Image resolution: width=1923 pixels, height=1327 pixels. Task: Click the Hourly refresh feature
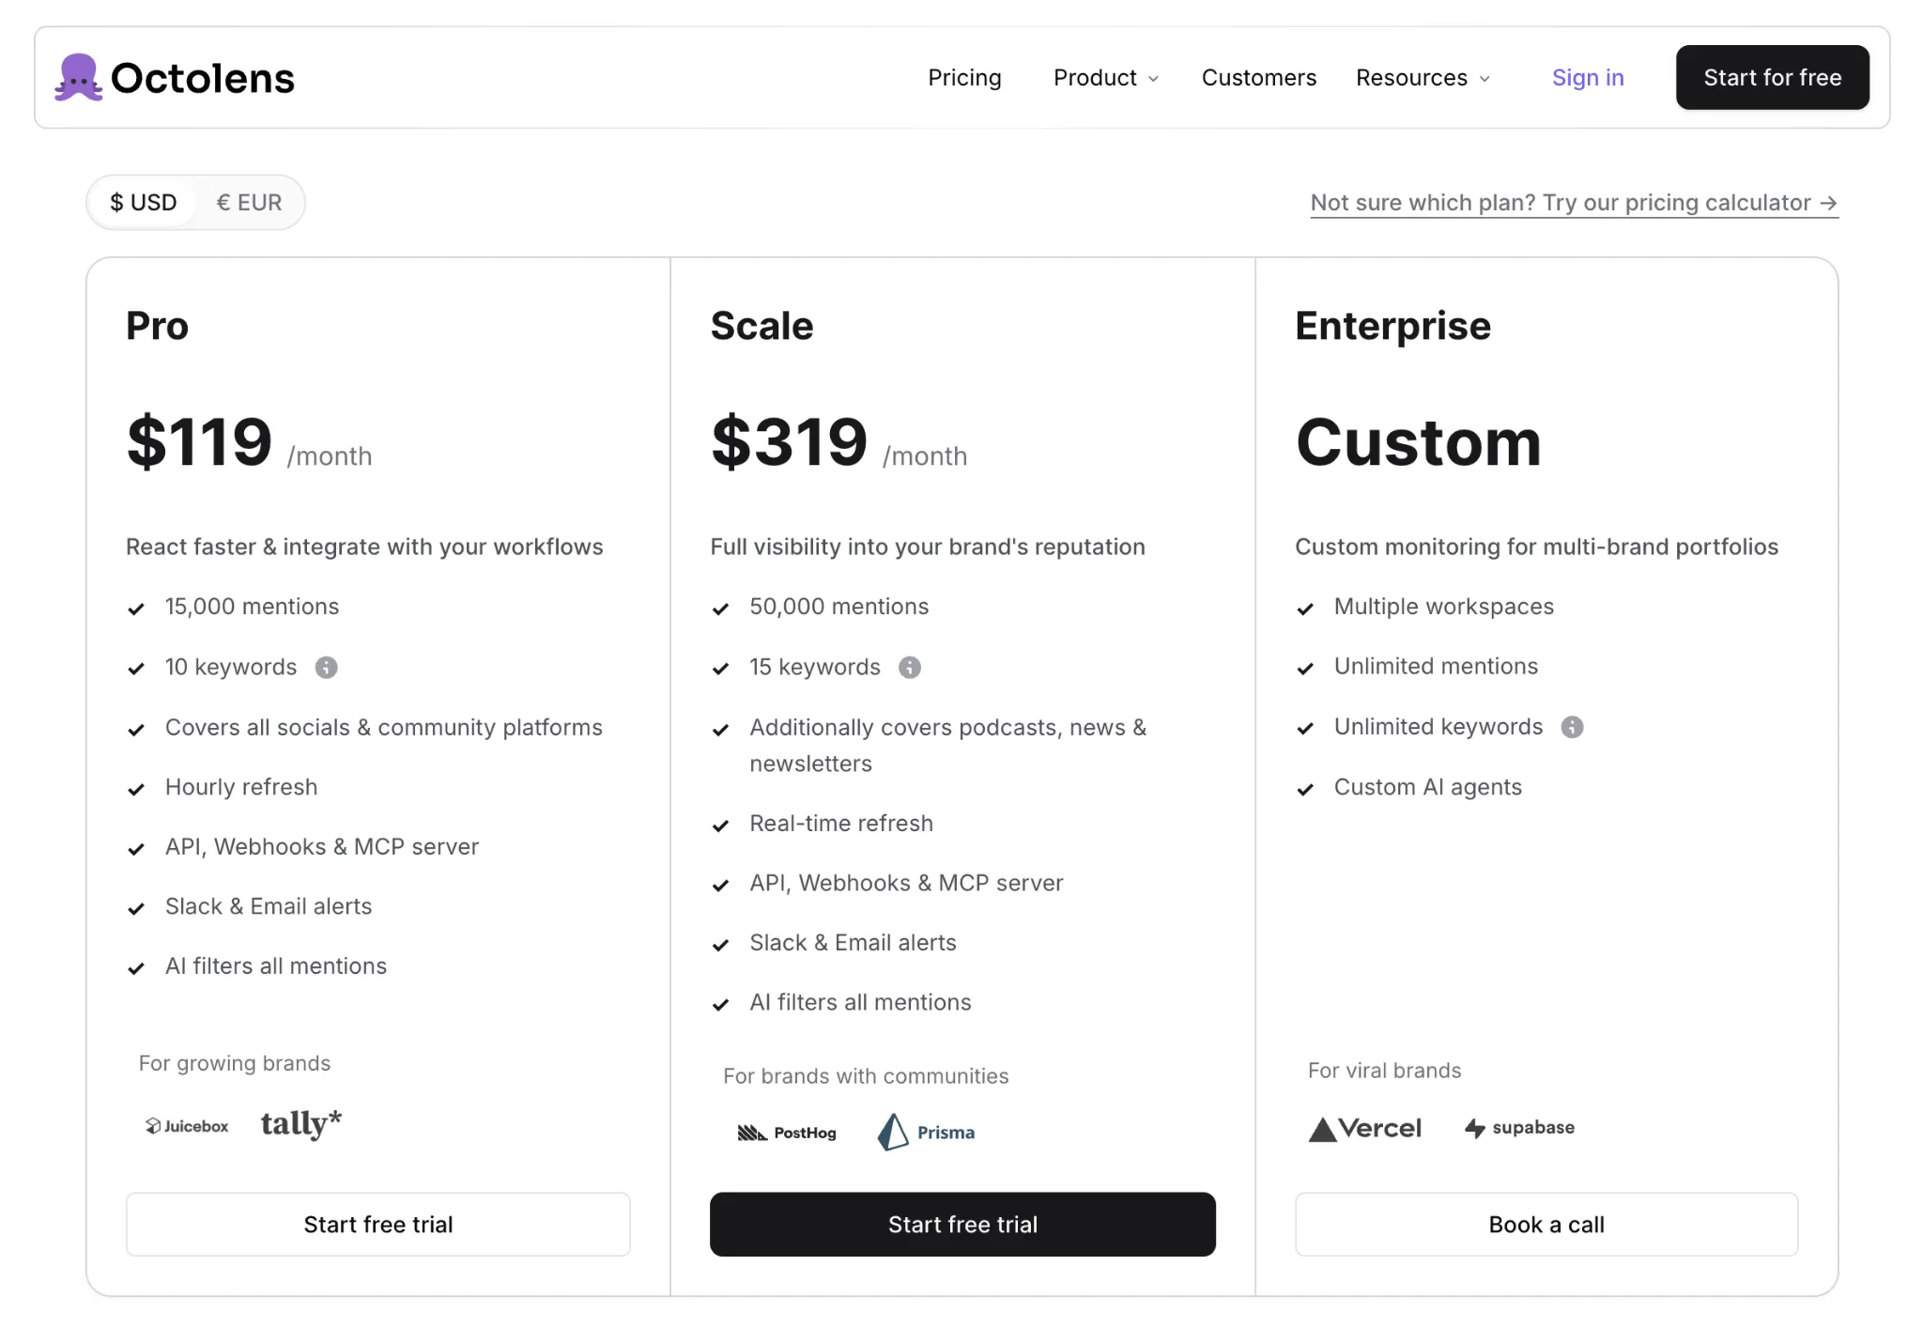click(x=241, y=787)
